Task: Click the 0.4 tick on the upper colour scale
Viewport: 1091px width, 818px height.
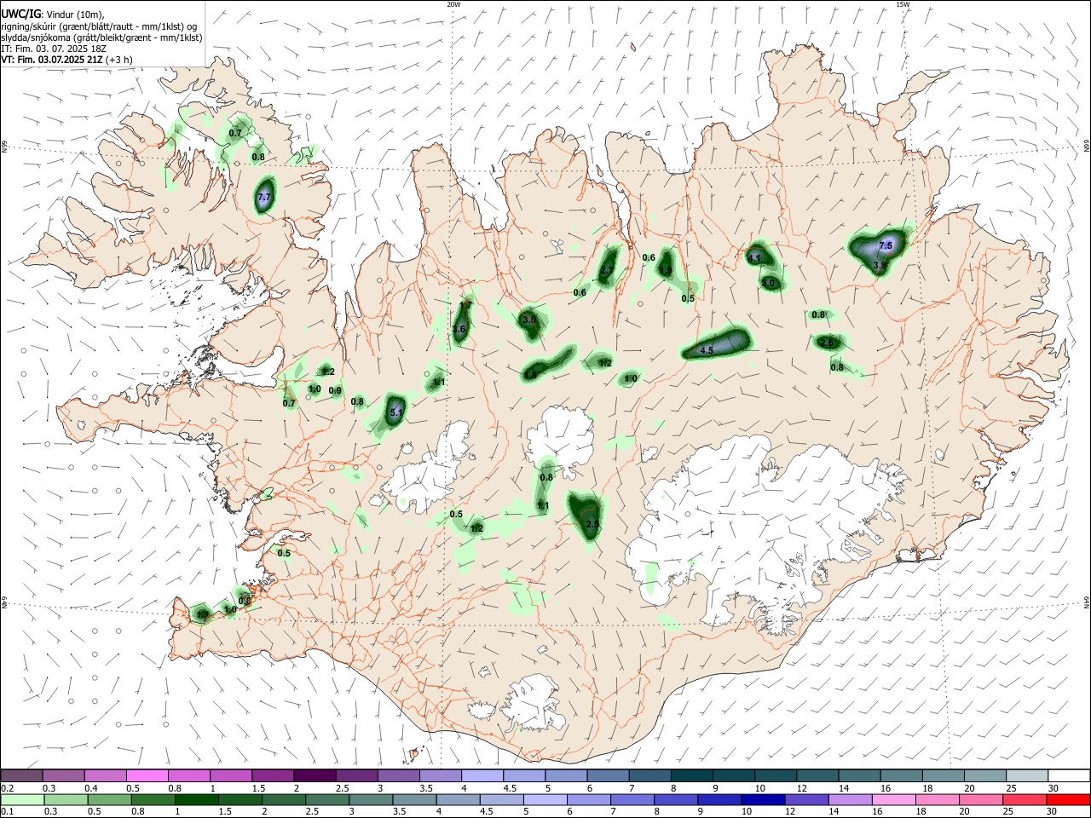Action: 91,788
